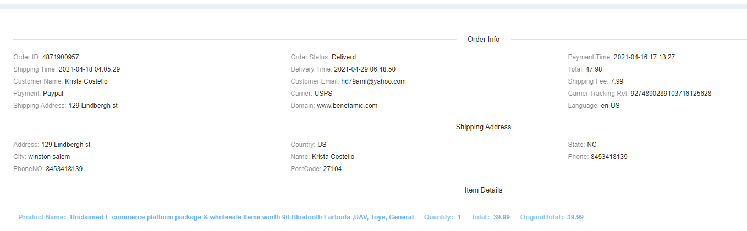Click the Carrier Tracking Ref number

671,94
